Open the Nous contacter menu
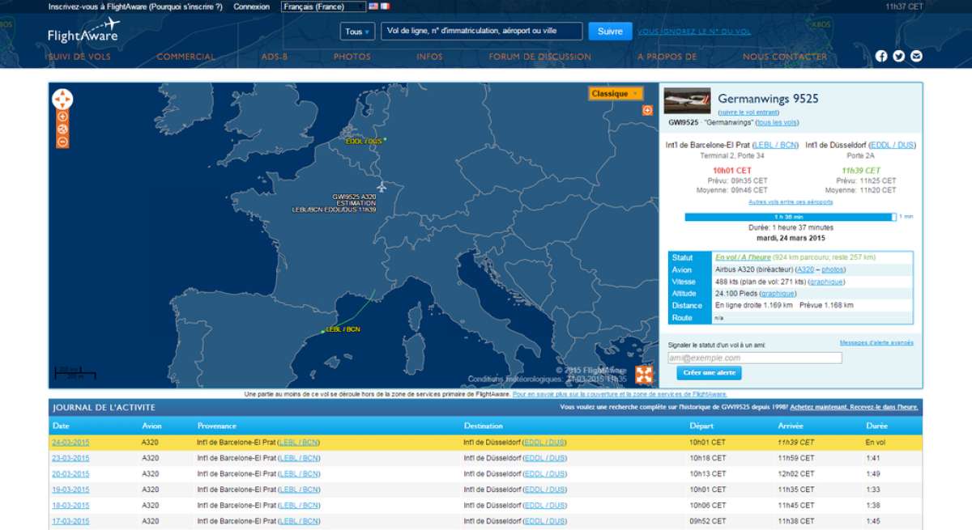972x530 pixels. pos(785,57)
